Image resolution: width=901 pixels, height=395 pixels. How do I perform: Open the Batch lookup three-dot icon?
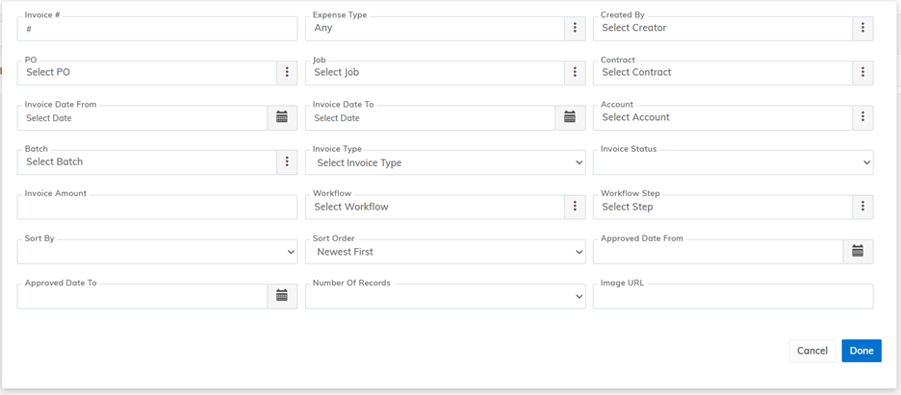pos(287,162)
